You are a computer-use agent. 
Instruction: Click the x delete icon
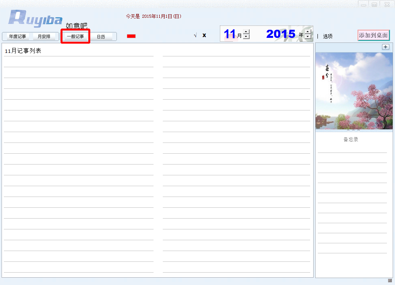pyautogui.click(x=204, y=35)
